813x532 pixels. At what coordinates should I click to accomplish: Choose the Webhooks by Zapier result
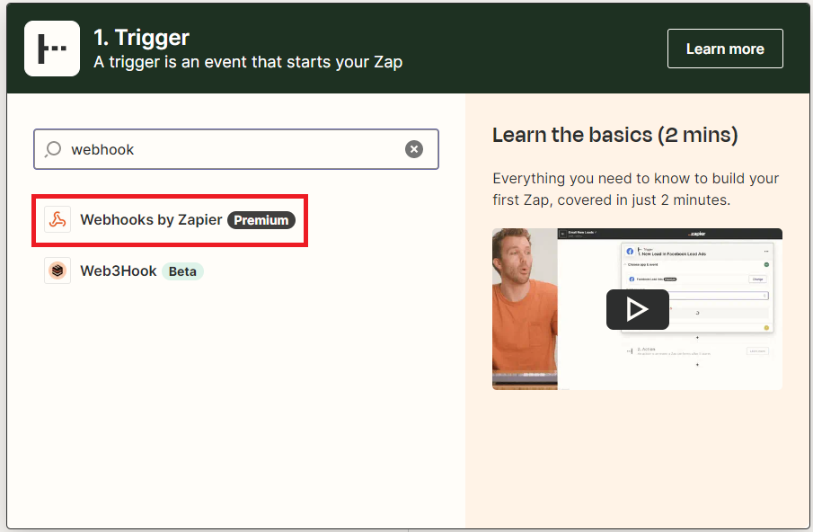pyautogui.click(x=170, y=220)
